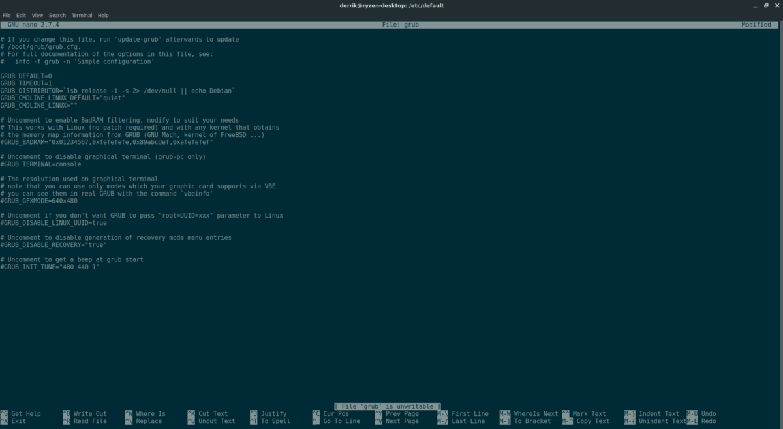783x429 pixels.
Task: Open the File menu
Action: click(7, 15)
